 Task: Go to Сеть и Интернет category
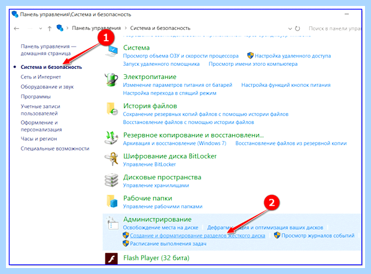(41, 77)
